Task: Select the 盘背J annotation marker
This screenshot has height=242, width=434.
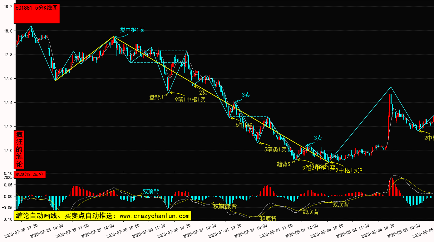Action: (156, 97)
